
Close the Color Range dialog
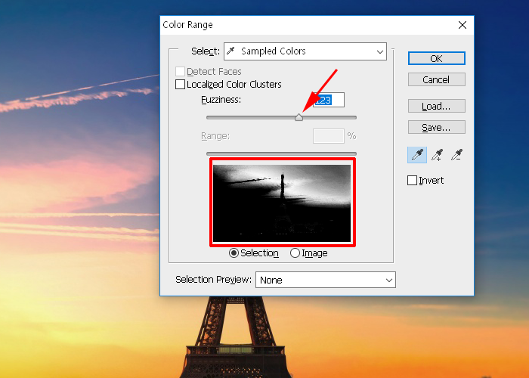(462, 25)
